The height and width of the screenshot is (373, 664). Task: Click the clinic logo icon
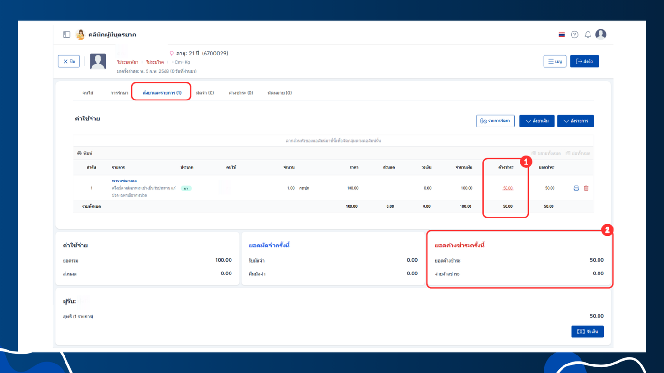pos(80,35)
